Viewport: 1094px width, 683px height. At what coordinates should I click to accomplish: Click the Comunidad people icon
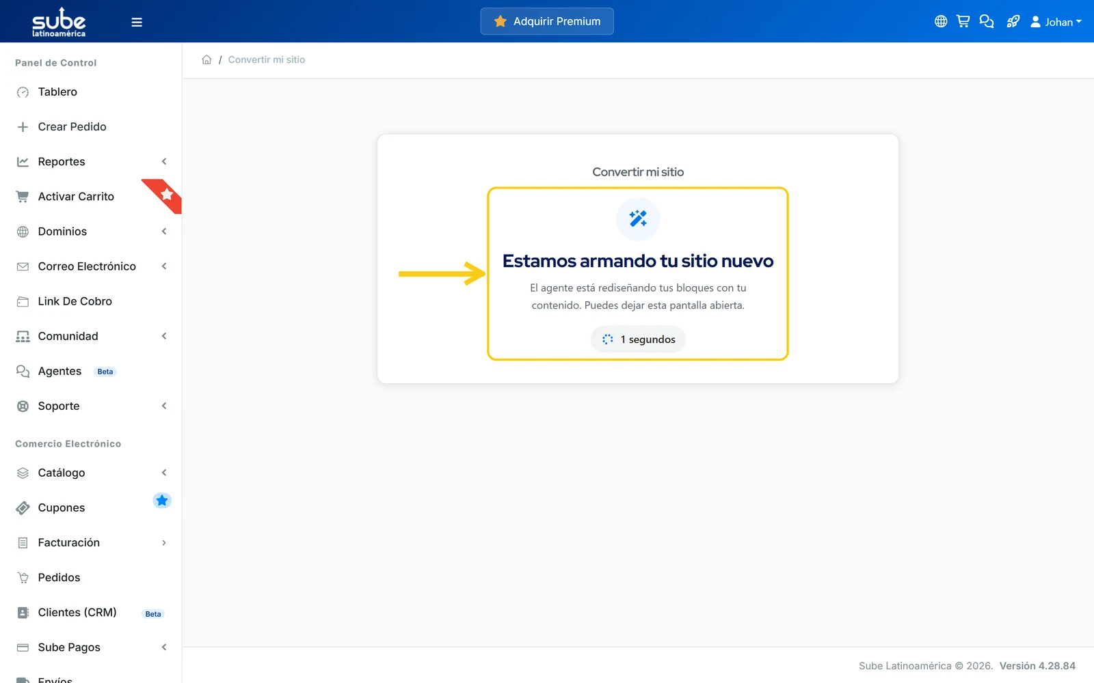[x=23, y=337]
